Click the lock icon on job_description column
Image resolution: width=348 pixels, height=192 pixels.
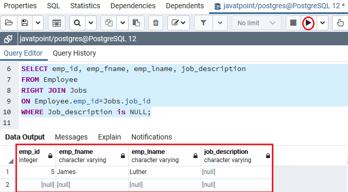pos(268,156)
